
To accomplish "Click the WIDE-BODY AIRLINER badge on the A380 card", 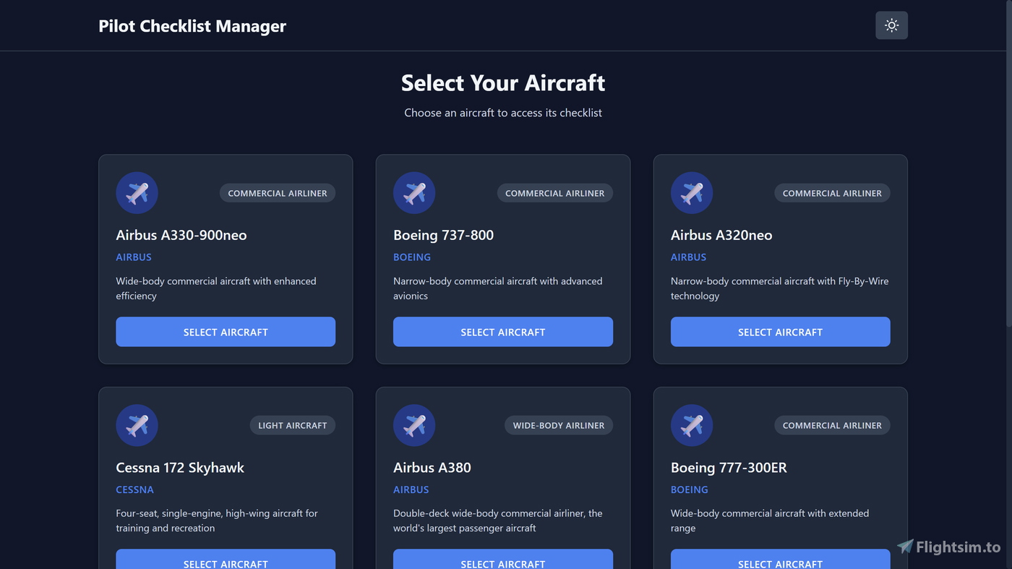I will [558, 425].
